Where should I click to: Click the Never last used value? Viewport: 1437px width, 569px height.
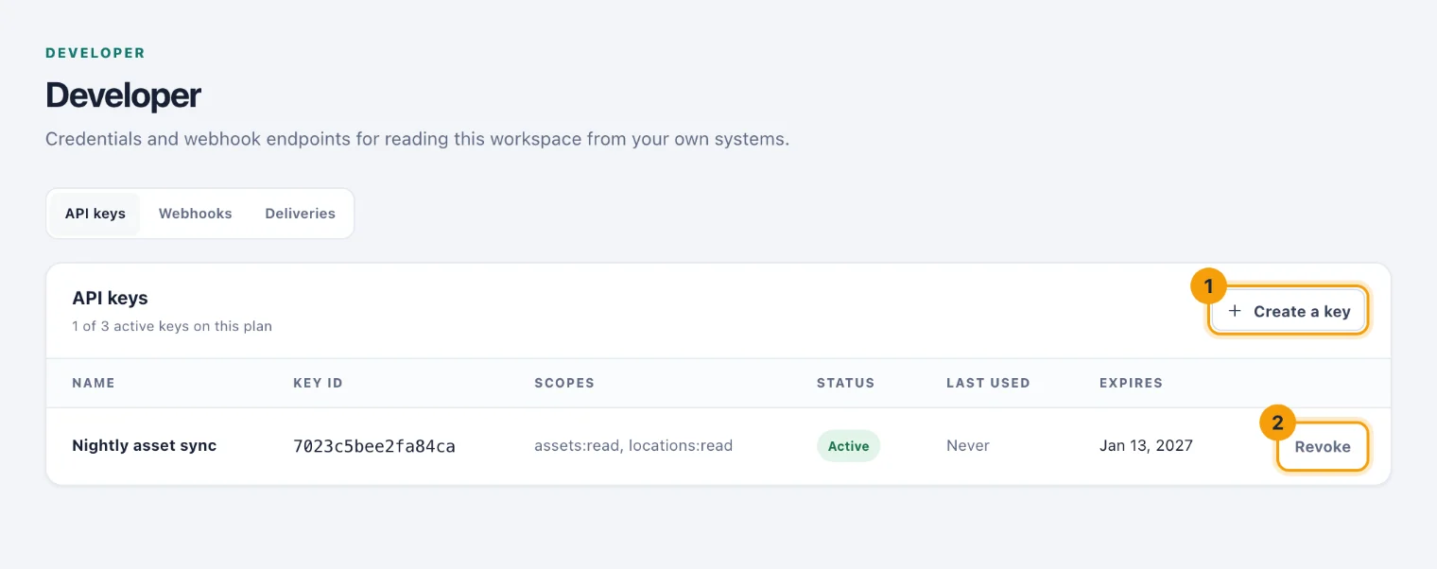click(968, 445)
